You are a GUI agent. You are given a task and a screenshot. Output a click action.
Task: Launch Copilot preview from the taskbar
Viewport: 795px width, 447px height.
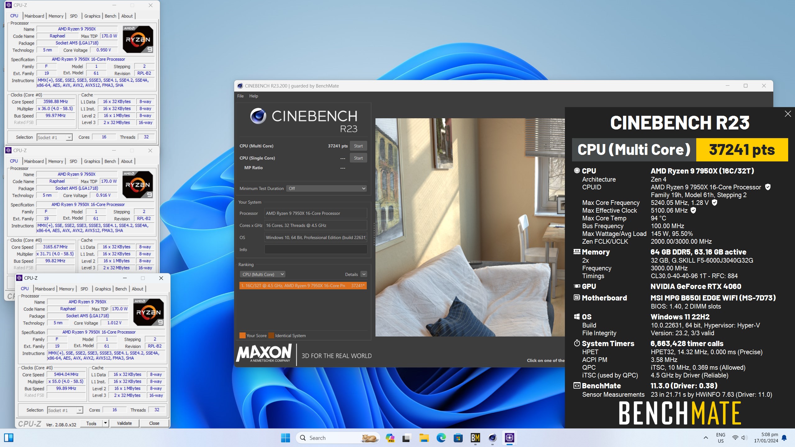[390, 438]
